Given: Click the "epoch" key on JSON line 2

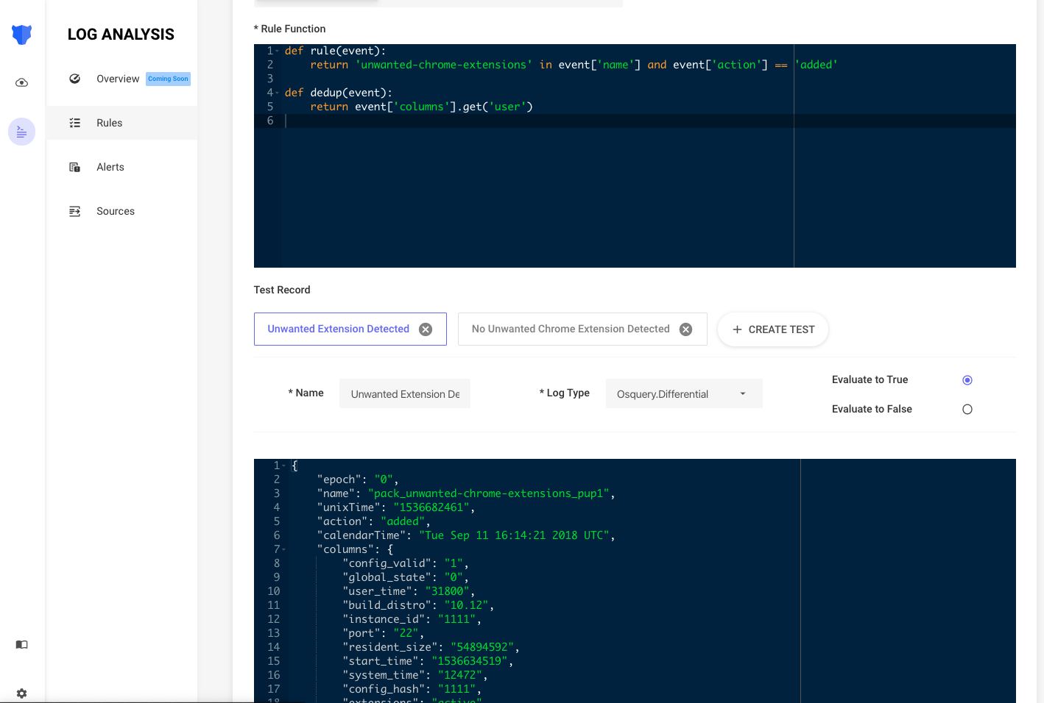Looking at the screenshot, I should pyautogui.click(x=339, y=479).
